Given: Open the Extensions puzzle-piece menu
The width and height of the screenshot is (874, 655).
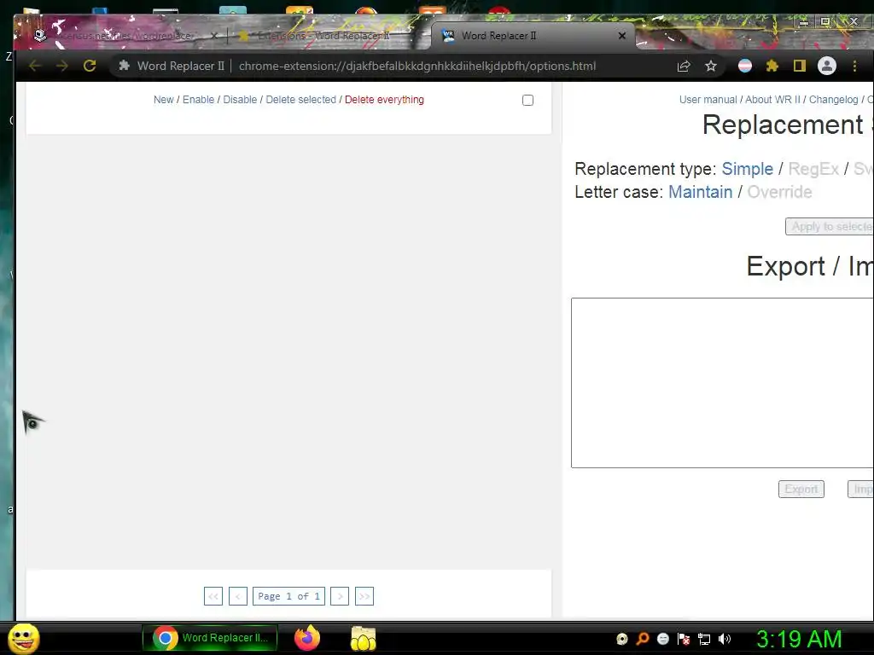Looking at the screenshot, I should tap(772, 66).
